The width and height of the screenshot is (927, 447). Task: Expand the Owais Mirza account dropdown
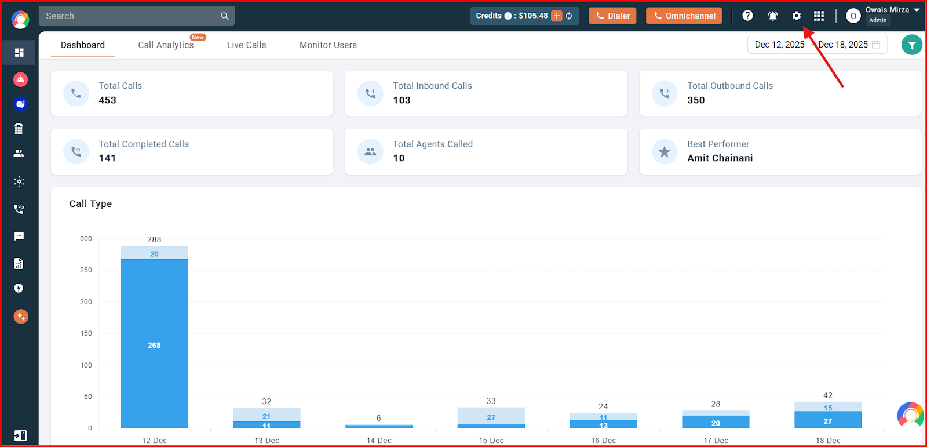917,10
